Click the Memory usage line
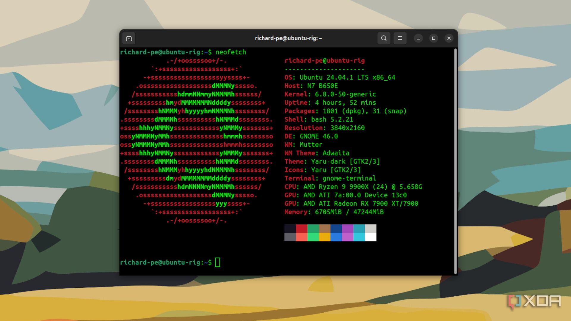 click(334, 212)
